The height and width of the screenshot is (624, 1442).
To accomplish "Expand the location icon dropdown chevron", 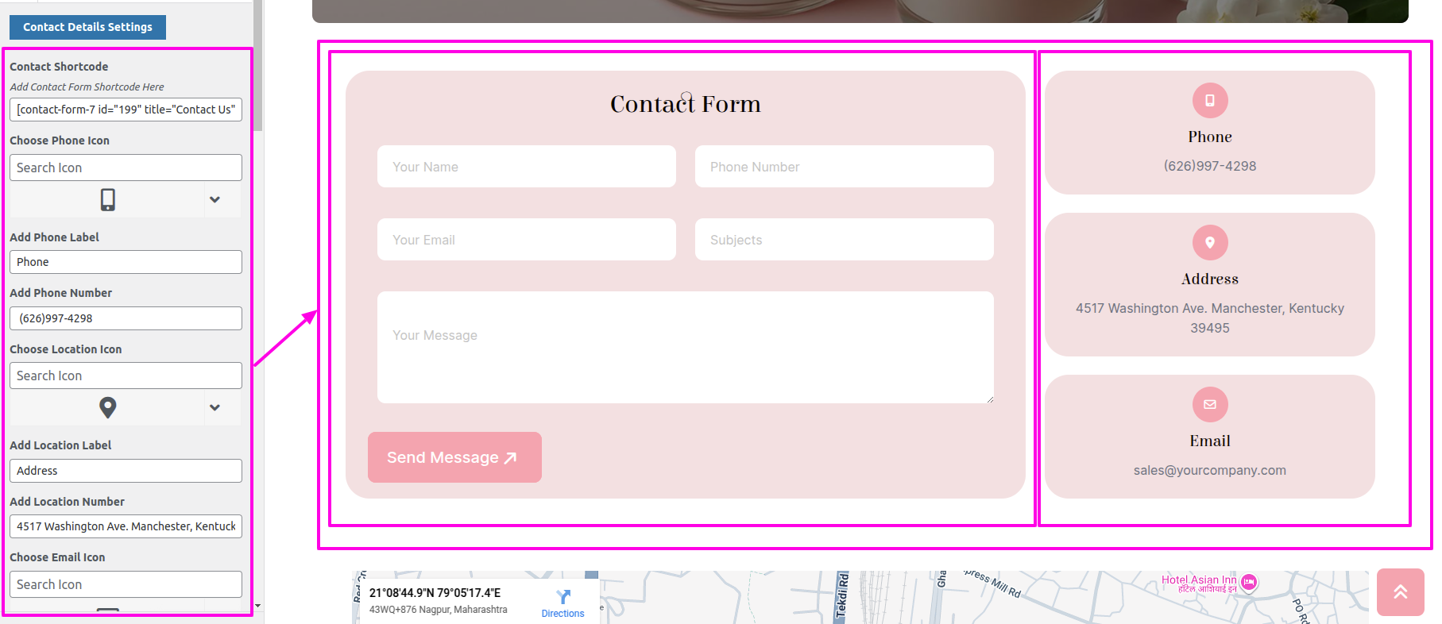I will (x=215, y=407).
